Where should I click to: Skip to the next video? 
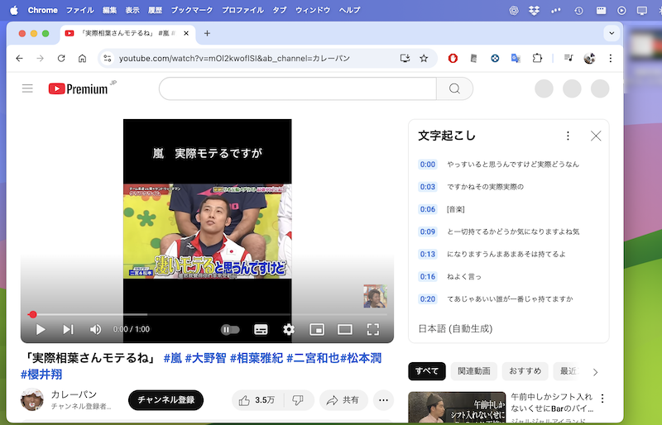pyautogui.click(x=68, y=329)
